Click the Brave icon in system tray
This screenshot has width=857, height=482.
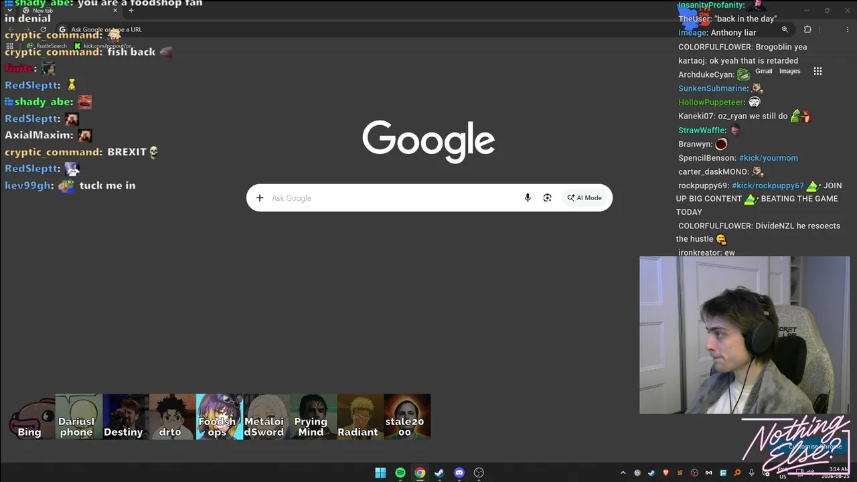point(666,473)
